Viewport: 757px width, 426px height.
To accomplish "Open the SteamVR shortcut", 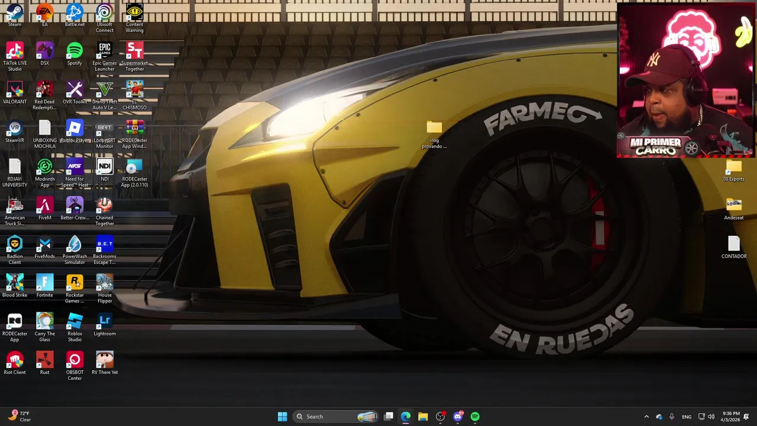I will point(15,131).
